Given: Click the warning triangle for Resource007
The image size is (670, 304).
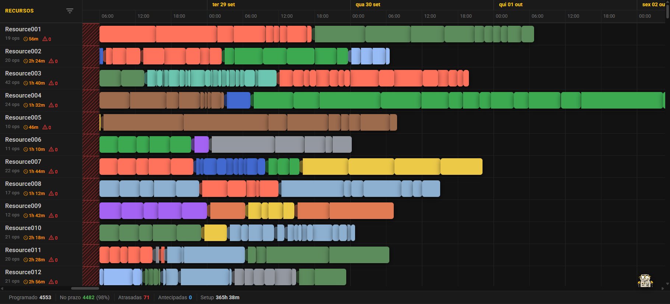Looking at the screenshot, I should click(x=51, y=172).
